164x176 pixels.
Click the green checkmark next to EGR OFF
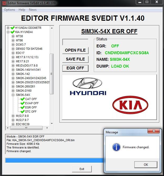[23, 107]
